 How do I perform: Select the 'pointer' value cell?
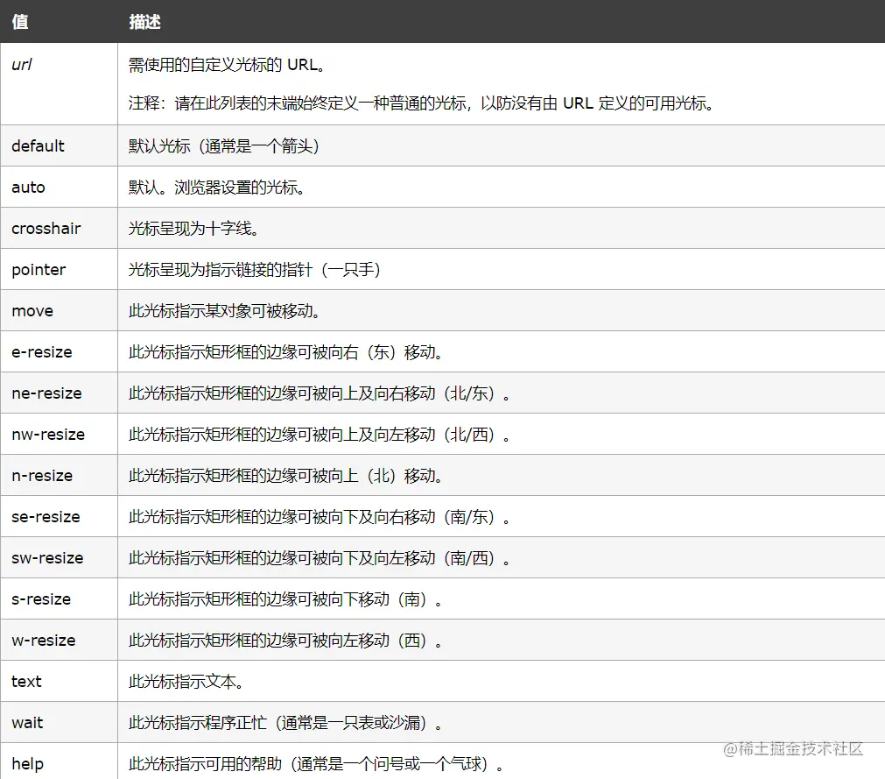pos(59,270)
